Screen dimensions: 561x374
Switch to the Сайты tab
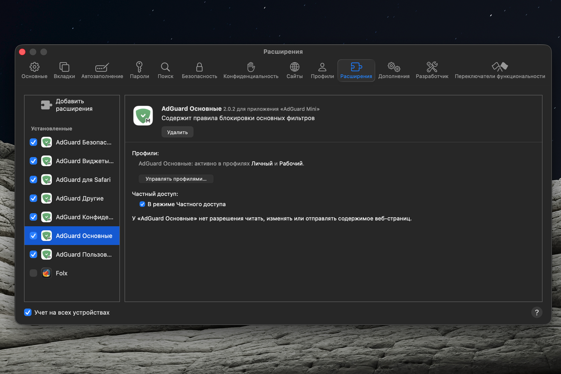pyautogui.click(x=295, y=70)
